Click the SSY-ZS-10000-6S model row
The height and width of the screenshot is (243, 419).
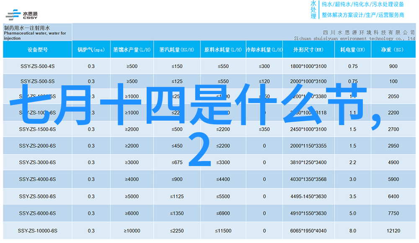tap(37, 231)
